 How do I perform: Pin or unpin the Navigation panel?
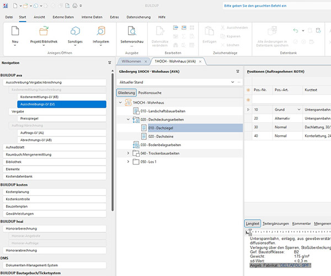[110, 63]
